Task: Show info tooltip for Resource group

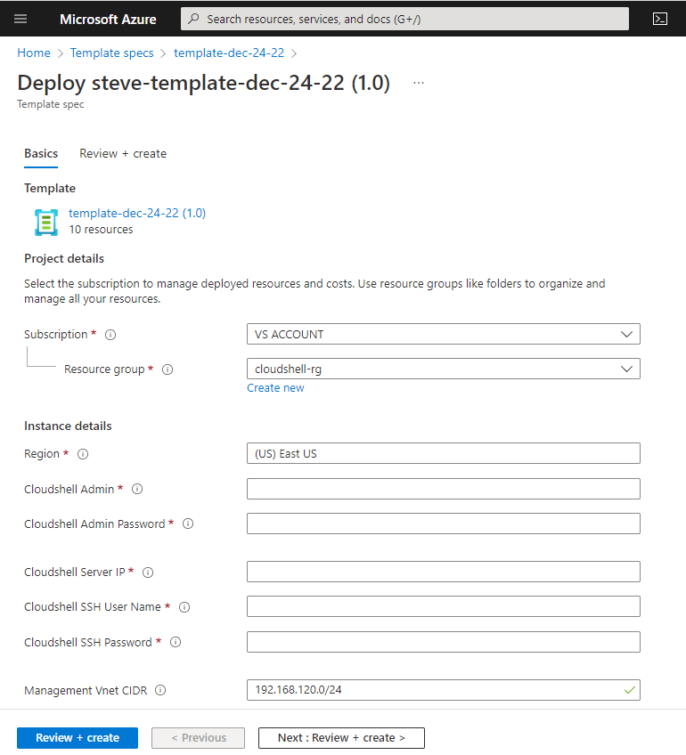Action: [167, 369]
